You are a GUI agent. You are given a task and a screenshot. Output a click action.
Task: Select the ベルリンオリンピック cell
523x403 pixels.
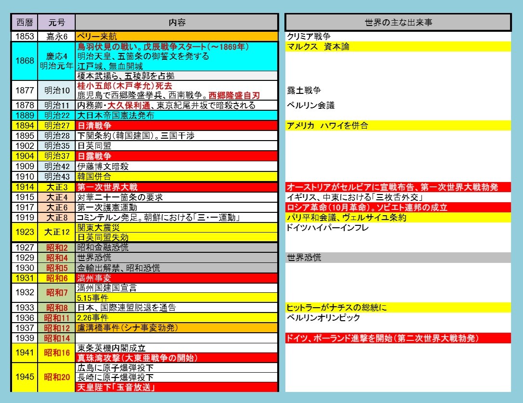click(x=398, y=318)
